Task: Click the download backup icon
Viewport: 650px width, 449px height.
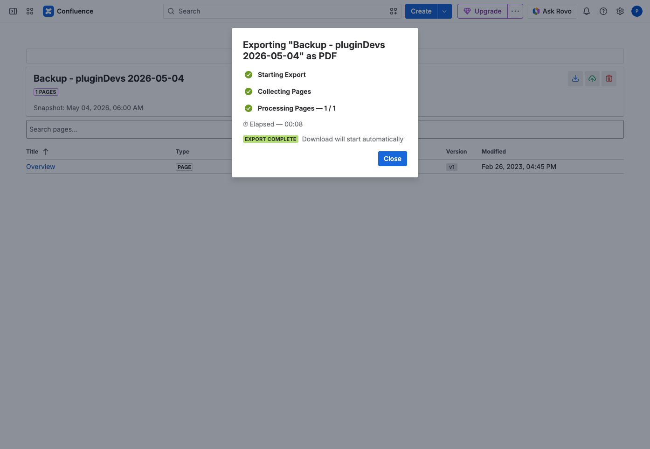Action: coord(575,78)
